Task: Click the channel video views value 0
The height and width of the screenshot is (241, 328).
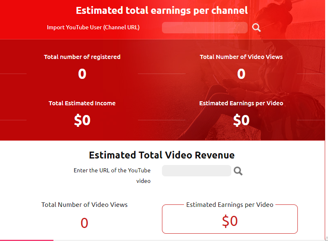Action: click(241, 74)
